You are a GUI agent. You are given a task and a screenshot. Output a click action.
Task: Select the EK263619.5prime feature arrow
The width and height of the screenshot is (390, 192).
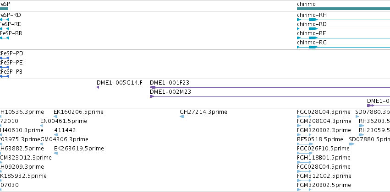point(56,153)
